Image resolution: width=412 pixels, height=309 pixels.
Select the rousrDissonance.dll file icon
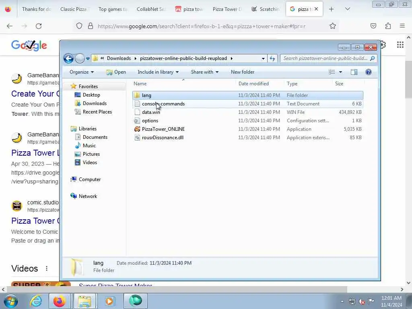(x=137, y=138)
